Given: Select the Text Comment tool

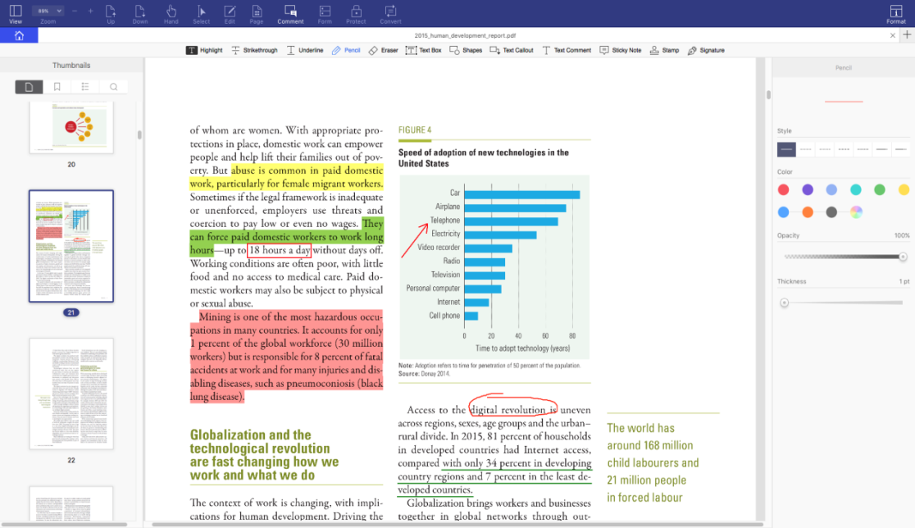Looking at the screenshot, I should [x=567, y=50].
